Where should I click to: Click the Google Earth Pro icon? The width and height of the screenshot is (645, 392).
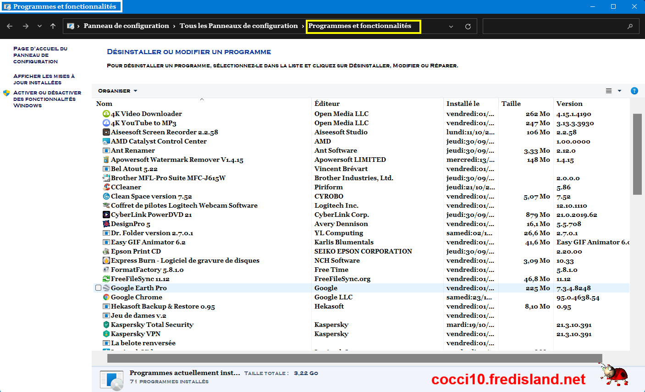(x=106, y=288)
